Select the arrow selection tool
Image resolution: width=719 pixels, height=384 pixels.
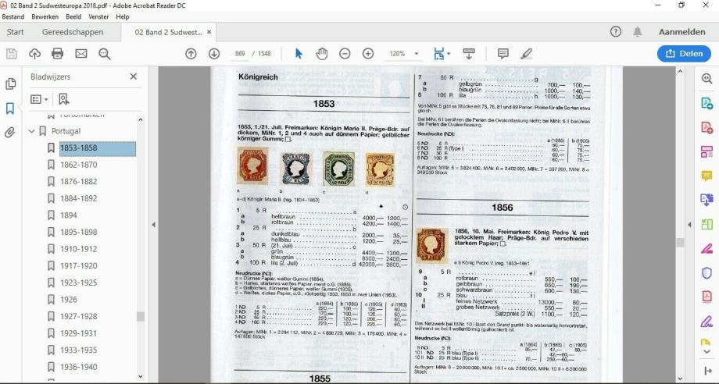coord(299,54)
